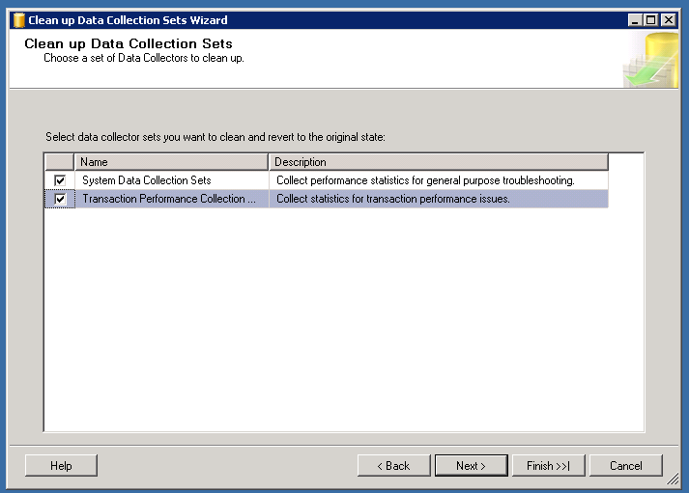
Task: Minimize the Clean up wizard window
Action: [x=634, y=19]
